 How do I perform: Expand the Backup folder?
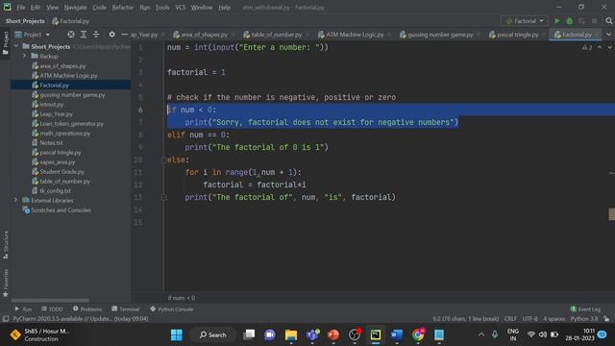(x=25, y=56)
